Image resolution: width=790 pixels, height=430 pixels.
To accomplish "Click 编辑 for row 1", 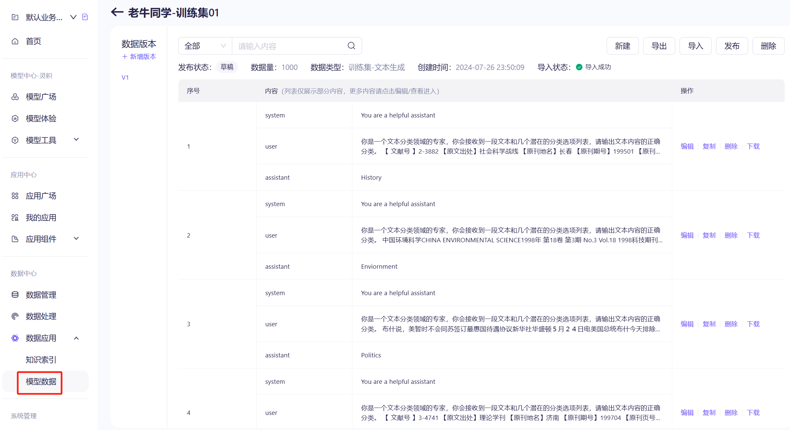I will coord(687,146).
